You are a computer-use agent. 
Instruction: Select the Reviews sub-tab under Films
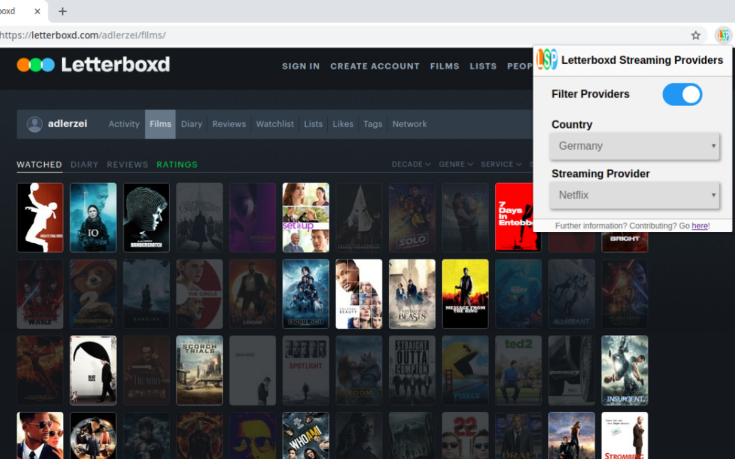pos(127,165)
